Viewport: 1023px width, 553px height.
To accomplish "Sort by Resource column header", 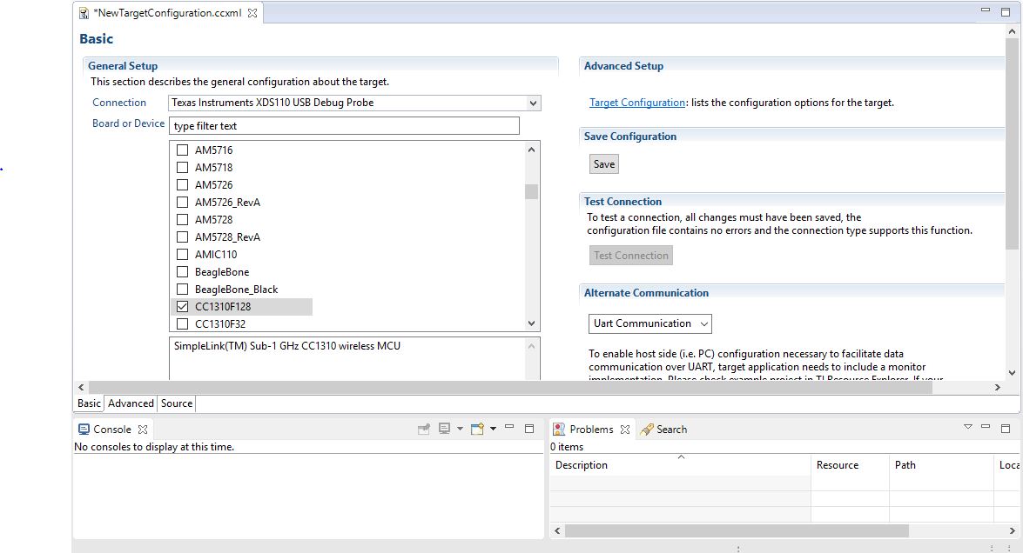I will [x=850, y=464].
